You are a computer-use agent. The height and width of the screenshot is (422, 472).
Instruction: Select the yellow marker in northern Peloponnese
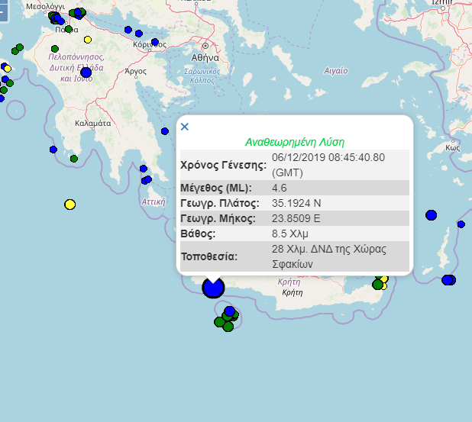tap(88, 40)
